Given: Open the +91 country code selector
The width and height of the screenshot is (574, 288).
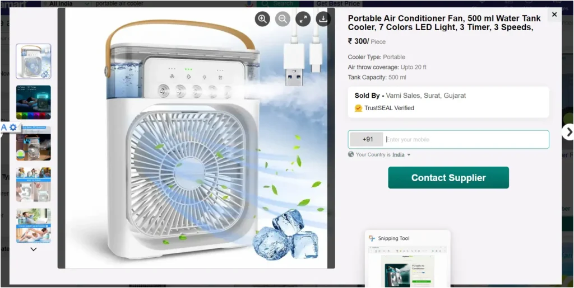Looking at the screenshot, I should pyautogui.click(x=367, y=139).
